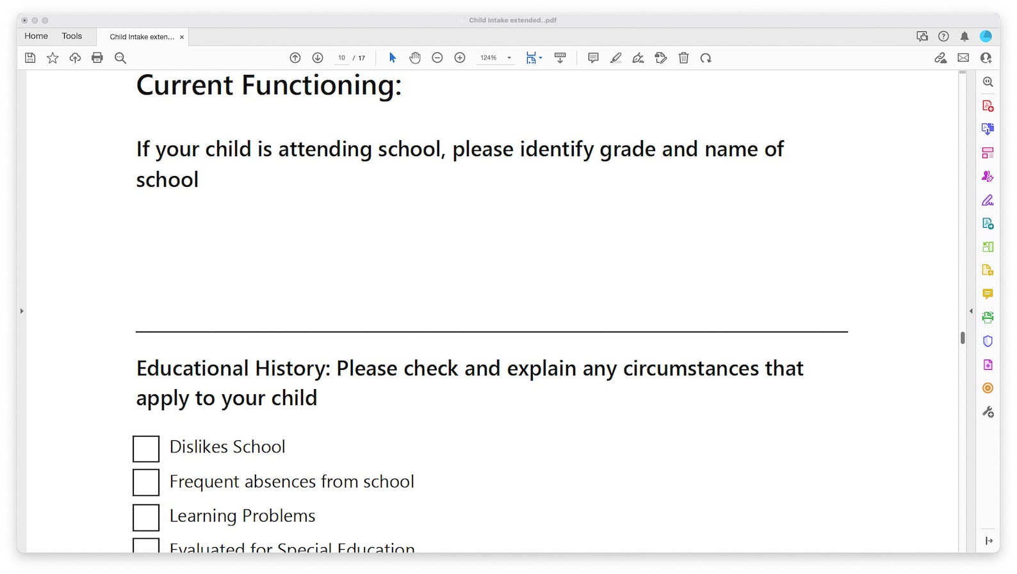
Task: Zoom in with the plus icon
Action: point(460,58)
